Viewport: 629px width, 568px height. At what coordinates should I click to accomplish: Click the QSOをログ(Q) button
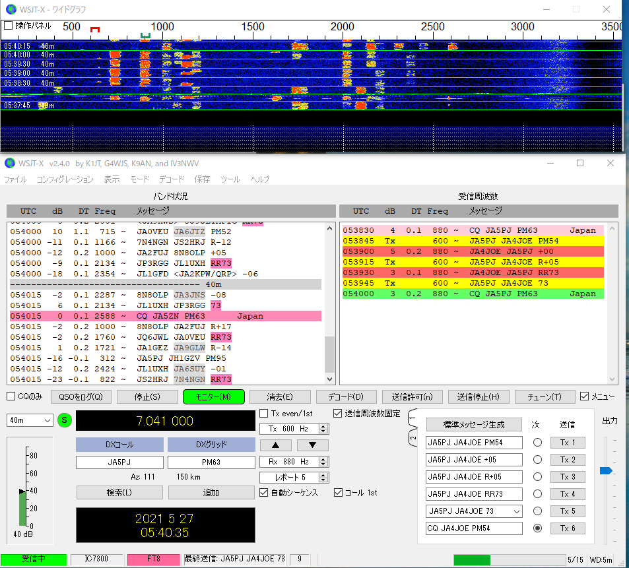click(x=80, y=396)
